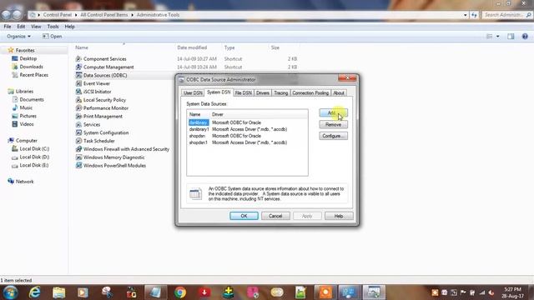Open File menu
534x300 pixels.
[x=8, y=26]
